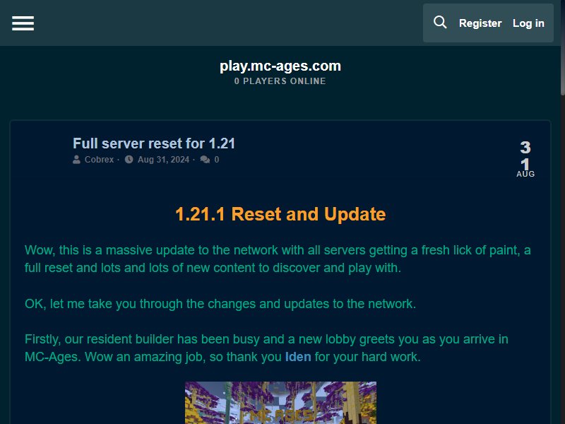565x424 pixels.
Task: Open the Aug 31, 2024 post date
Action: tap(163, 160)
